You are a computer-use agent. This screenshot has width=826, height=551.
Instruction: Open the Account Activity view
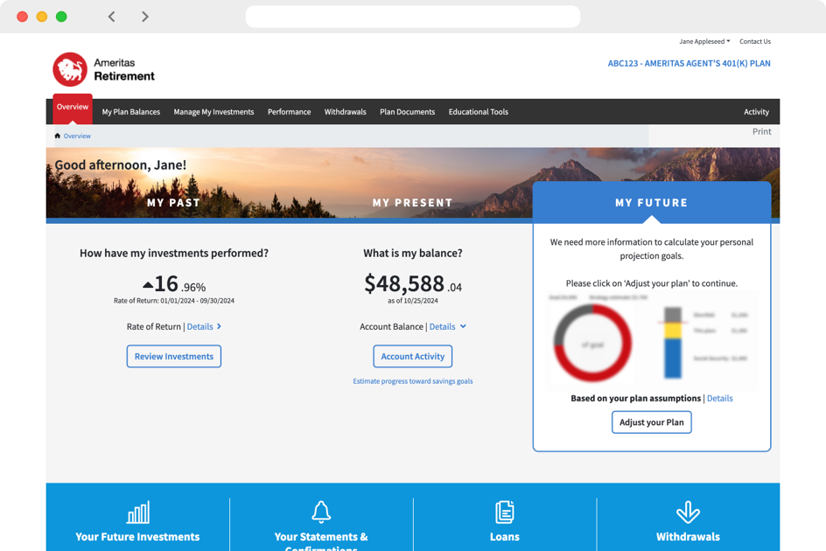point(412,356)
